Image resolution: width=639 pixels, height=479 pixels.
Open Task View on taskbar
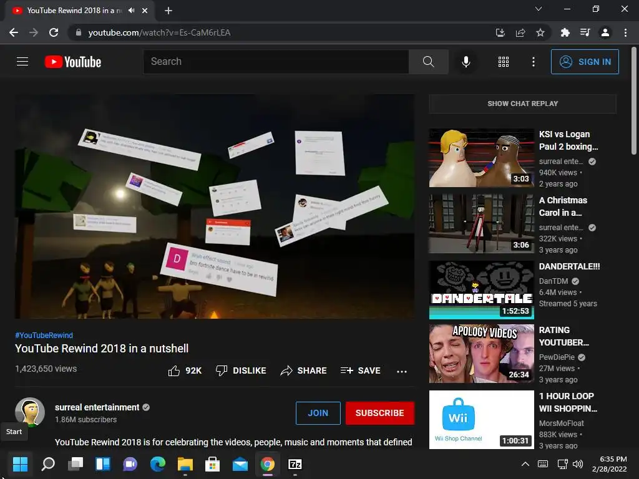[76, 463]
